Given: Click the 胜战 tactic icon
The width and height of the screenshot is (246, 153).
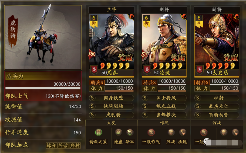Looking at the screenshot, I should coord(171,132).
